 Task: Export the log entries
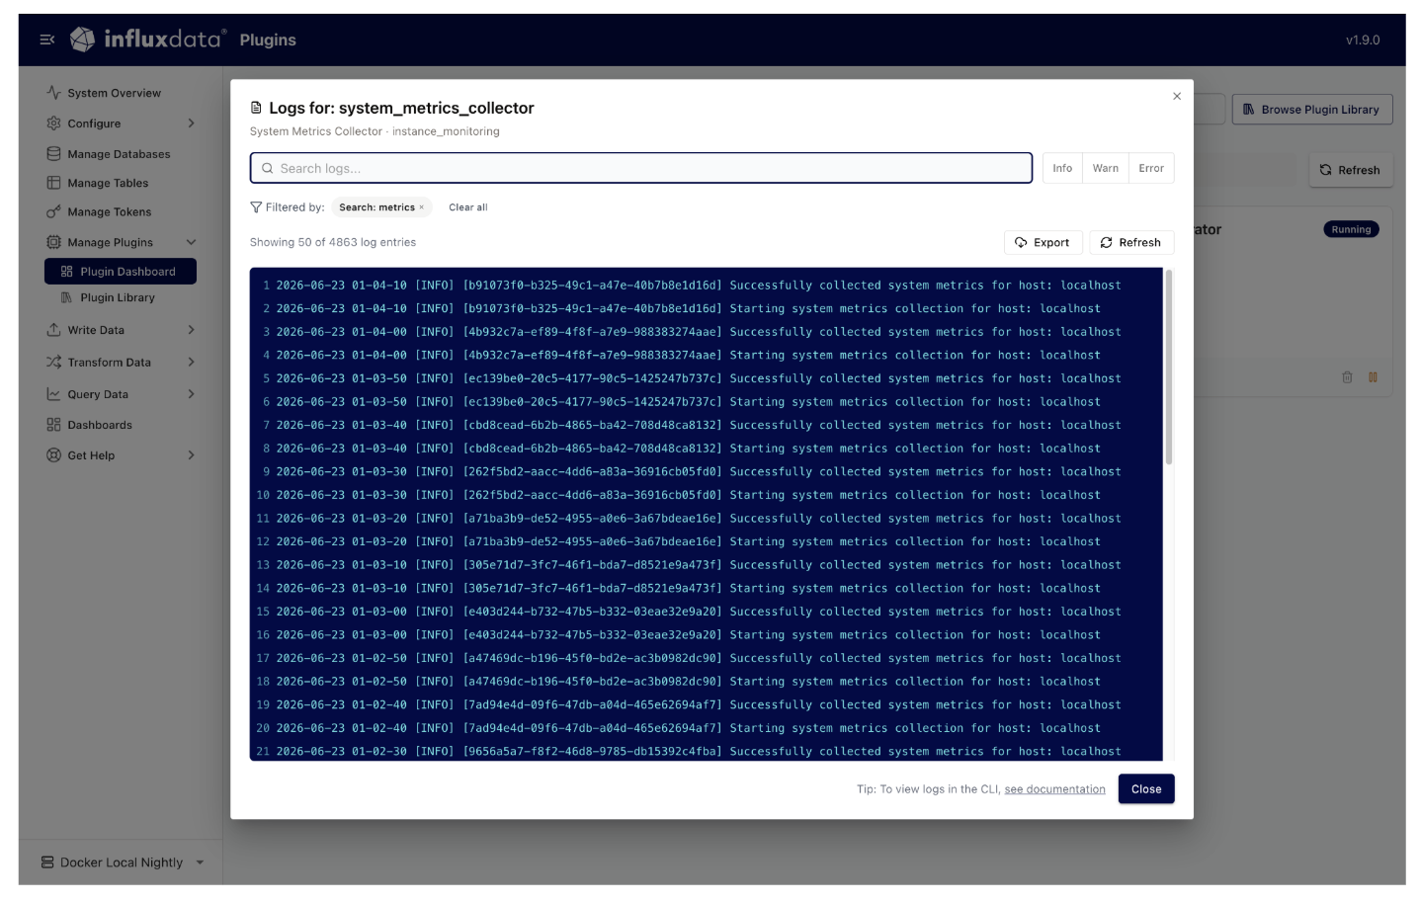pos(1043,242)
